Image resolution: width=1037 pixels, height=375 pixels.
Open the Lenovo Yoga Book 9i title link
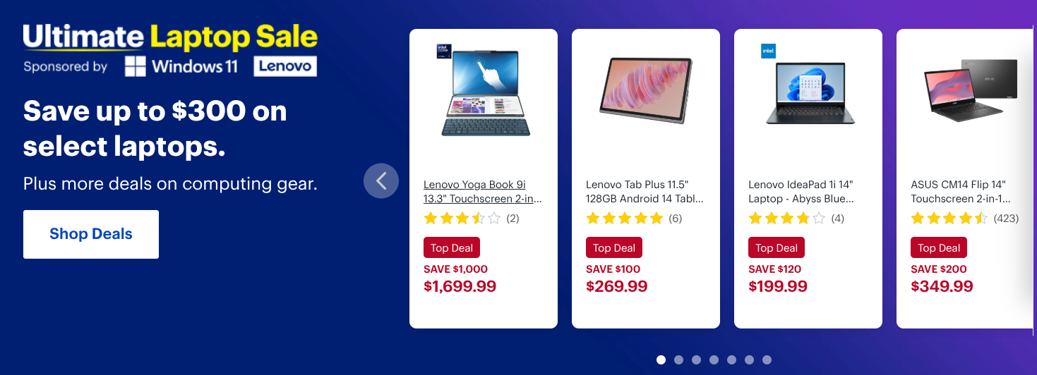[483, 192]
